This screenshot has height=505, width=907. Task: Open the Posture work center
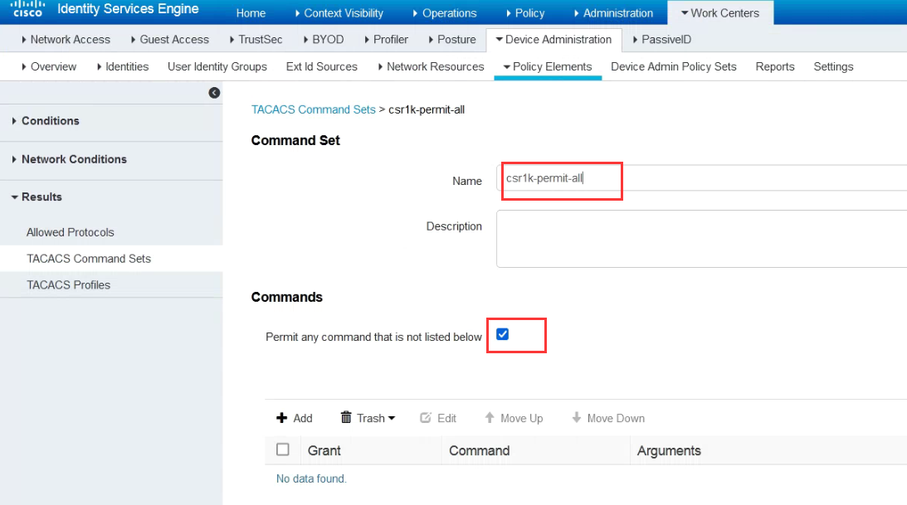tap(451, 39)
